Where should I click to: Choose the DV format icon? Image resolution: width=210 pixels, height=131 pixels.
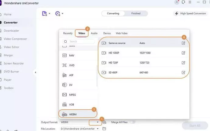coord(65,85)
